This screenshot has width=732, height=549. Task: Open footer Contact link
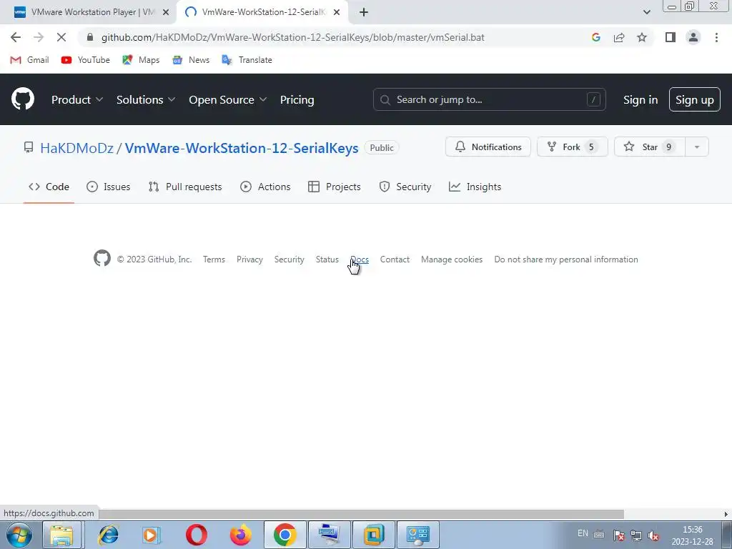(x=395, y=259)
